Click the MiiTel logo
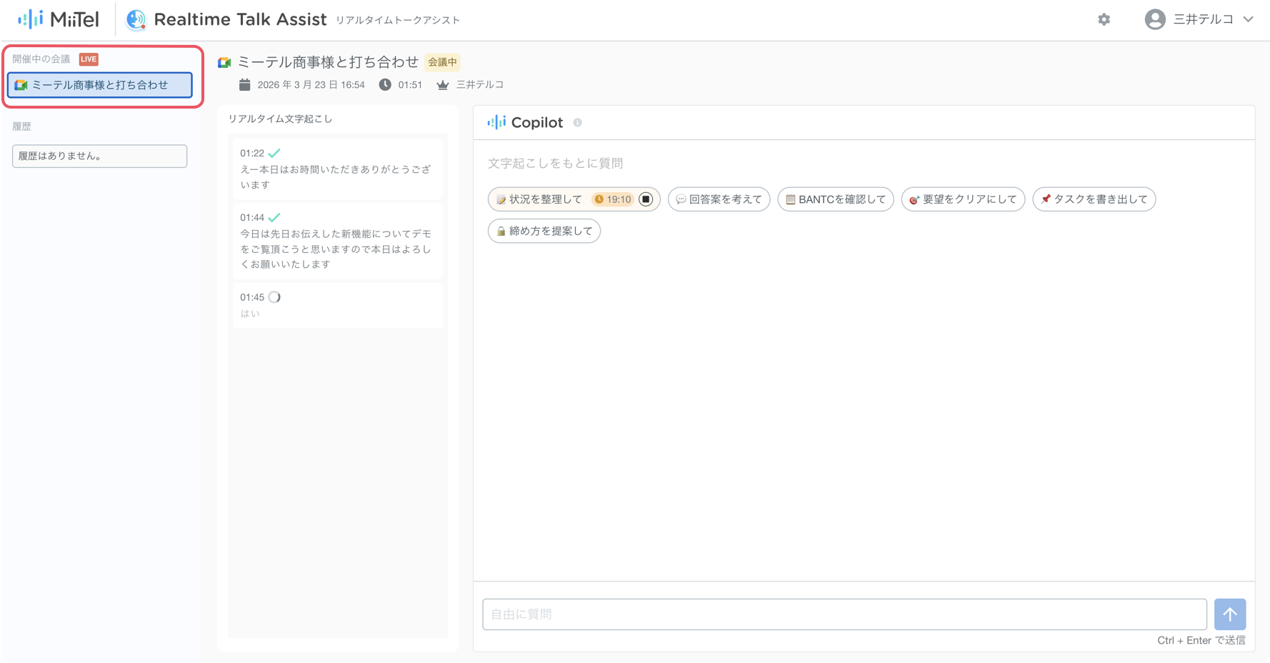This screenshot has width=1270, height=663. [x=59, y=19]
